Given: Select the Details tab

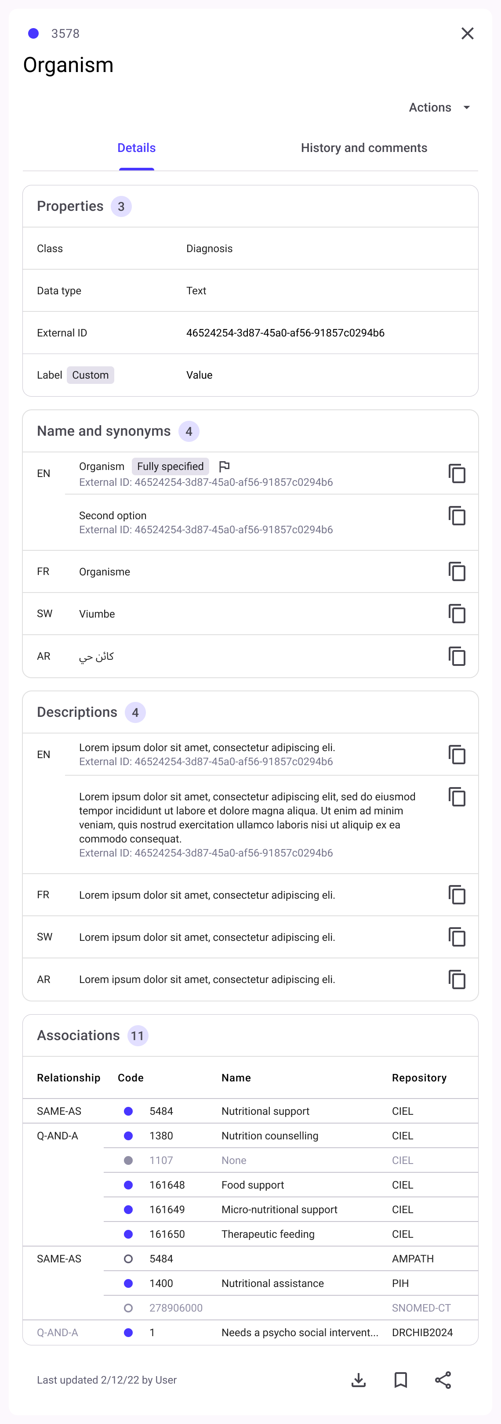Looking at the screenshot, I should 137,148.
